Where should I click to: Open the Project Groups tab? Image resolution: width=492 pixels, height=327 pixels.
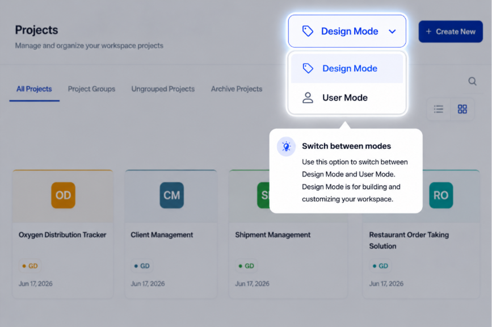(x=91, y=89)
